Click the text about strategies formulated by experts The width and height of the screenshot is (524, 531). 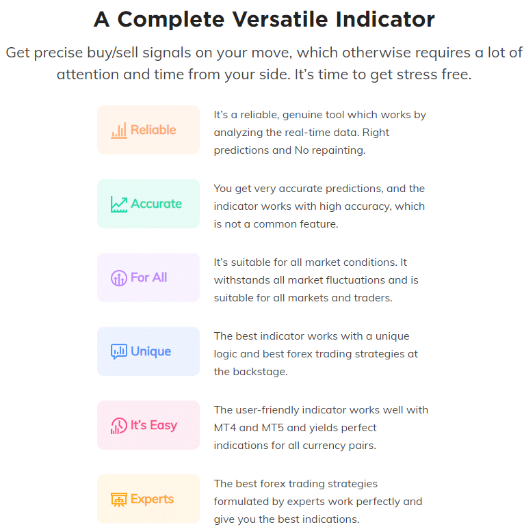coord(318,502)
